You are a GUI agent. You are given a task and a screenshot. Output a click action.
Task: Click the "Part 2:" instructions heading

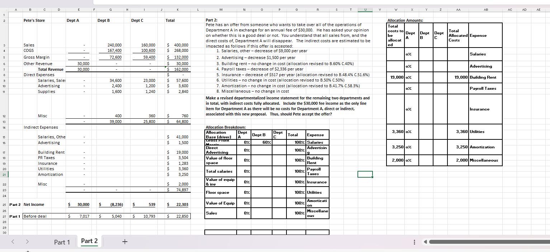[x=212, y=20]
